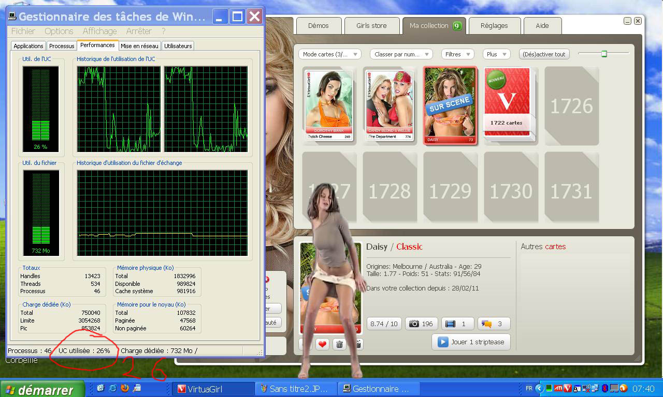
Task: Switch to the Processus tab
Action: tap(62, 46)
